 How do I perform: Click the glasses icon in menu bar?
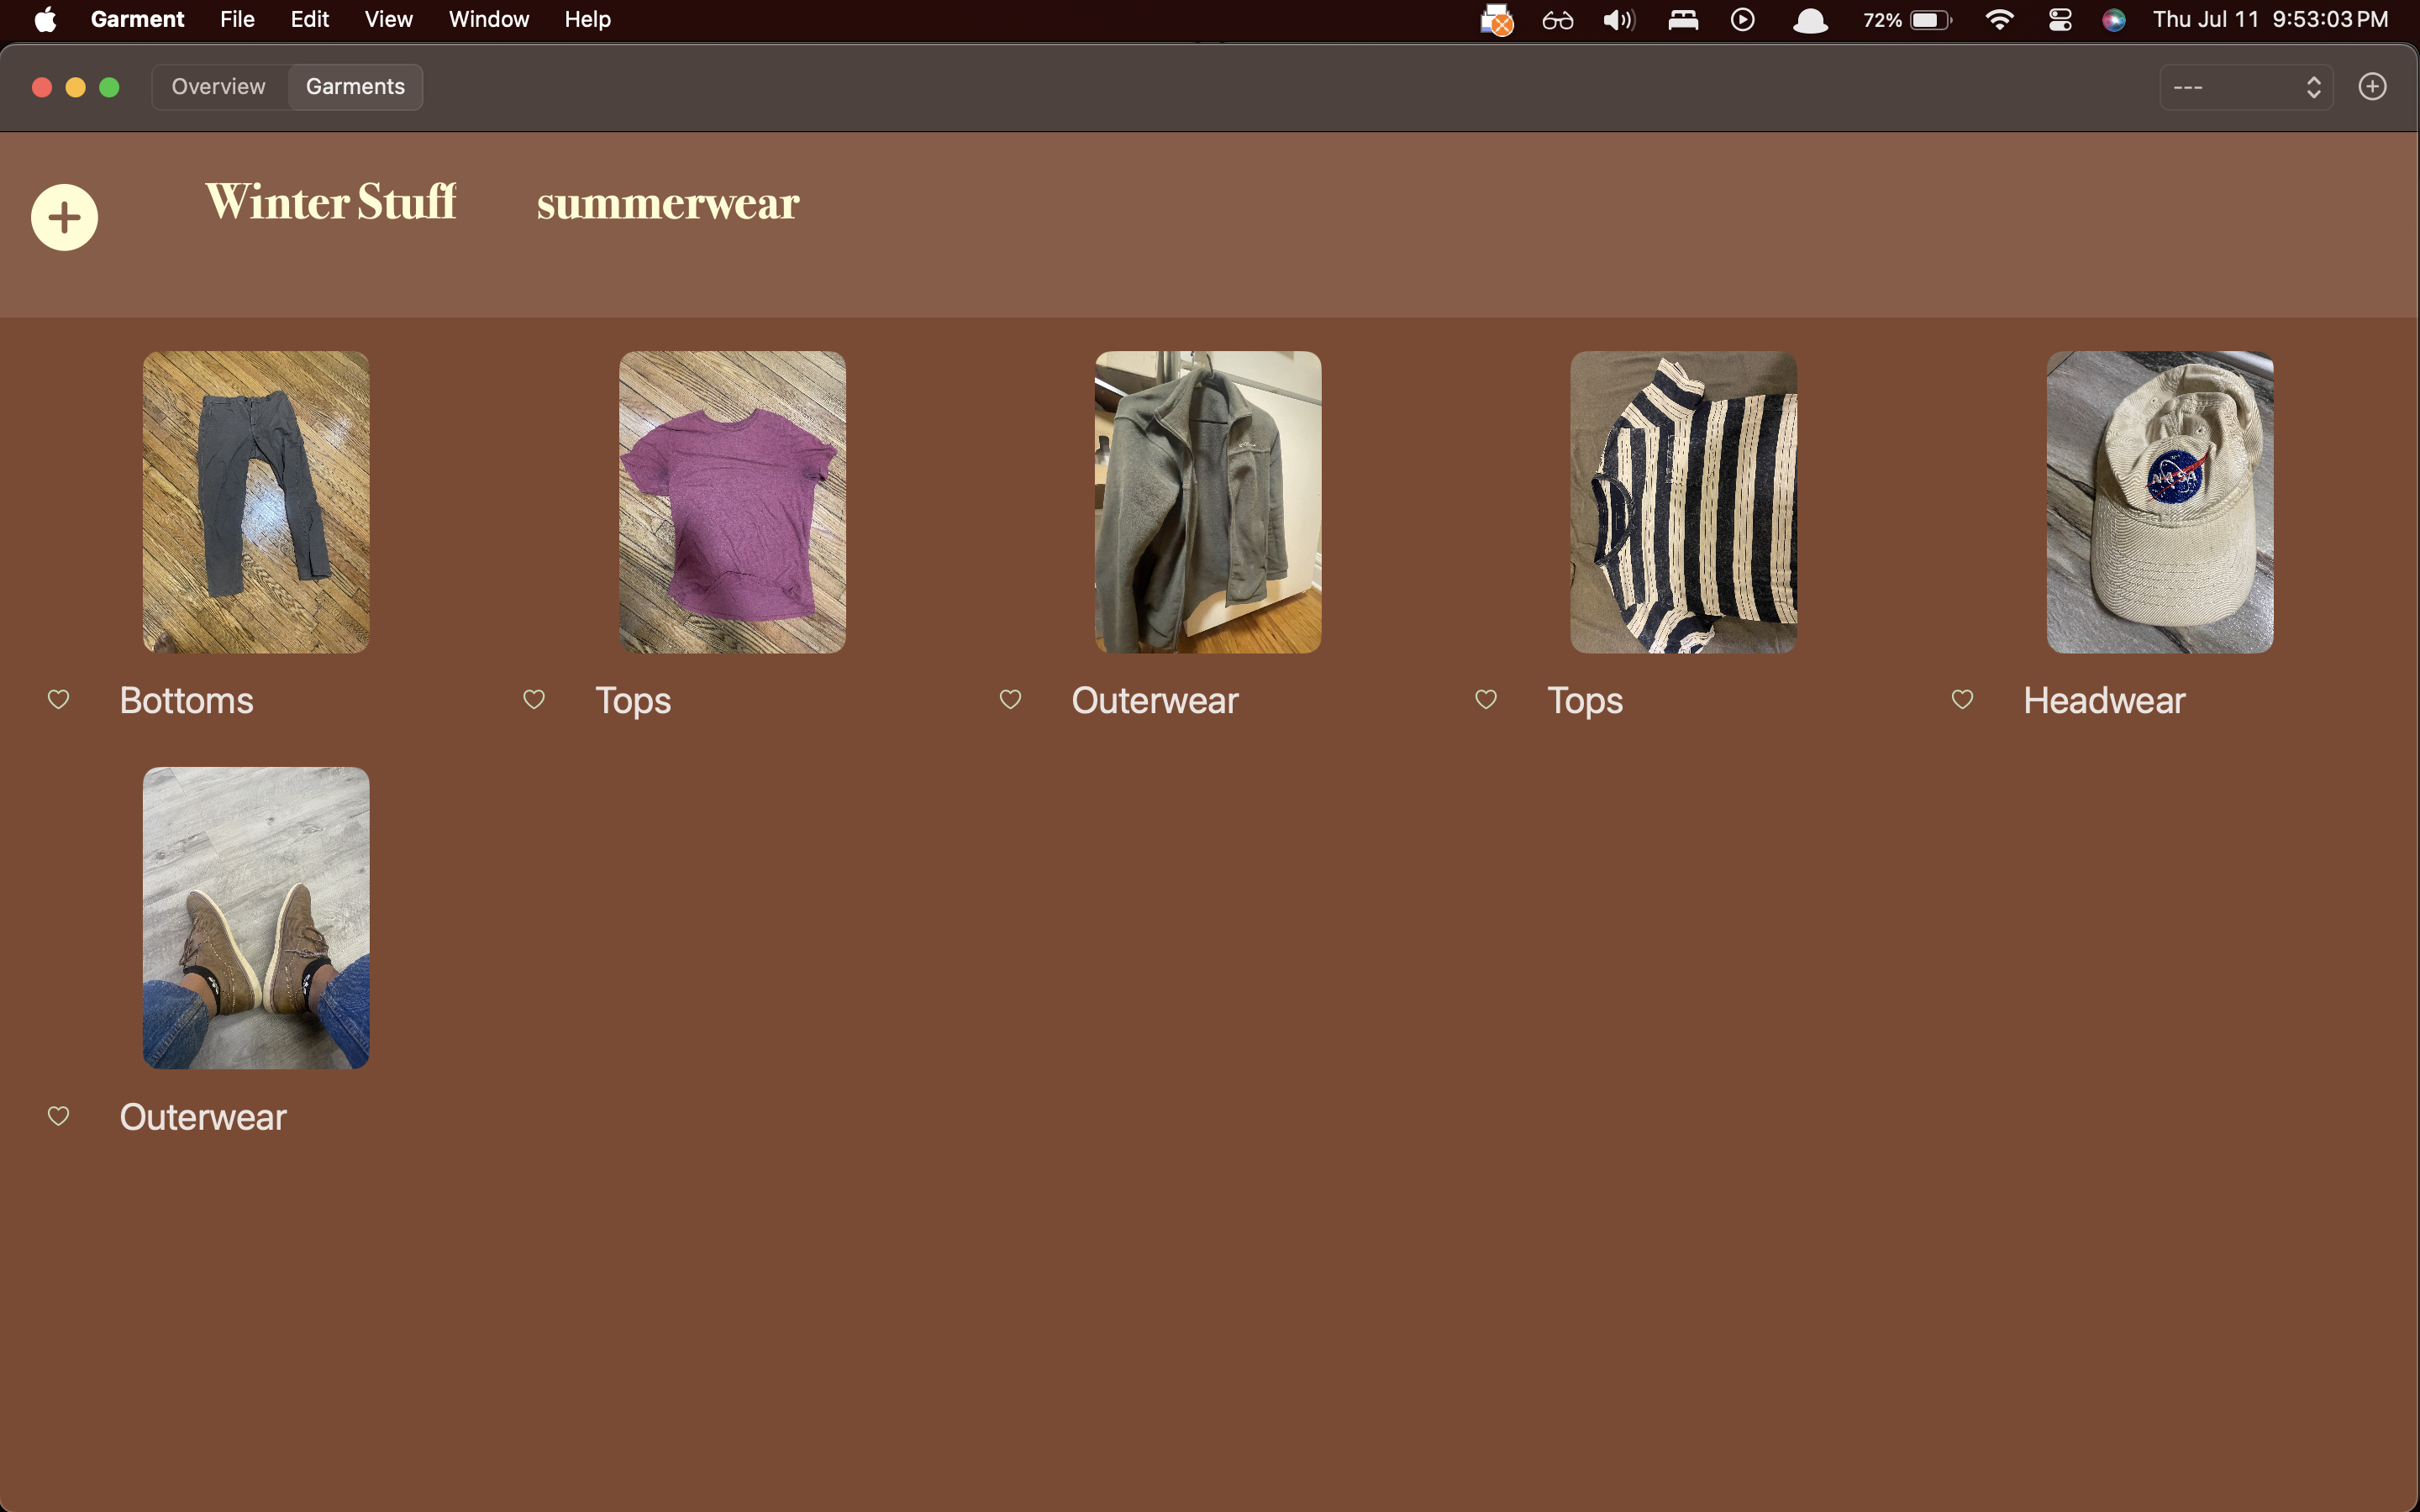tap(1557, 20)
